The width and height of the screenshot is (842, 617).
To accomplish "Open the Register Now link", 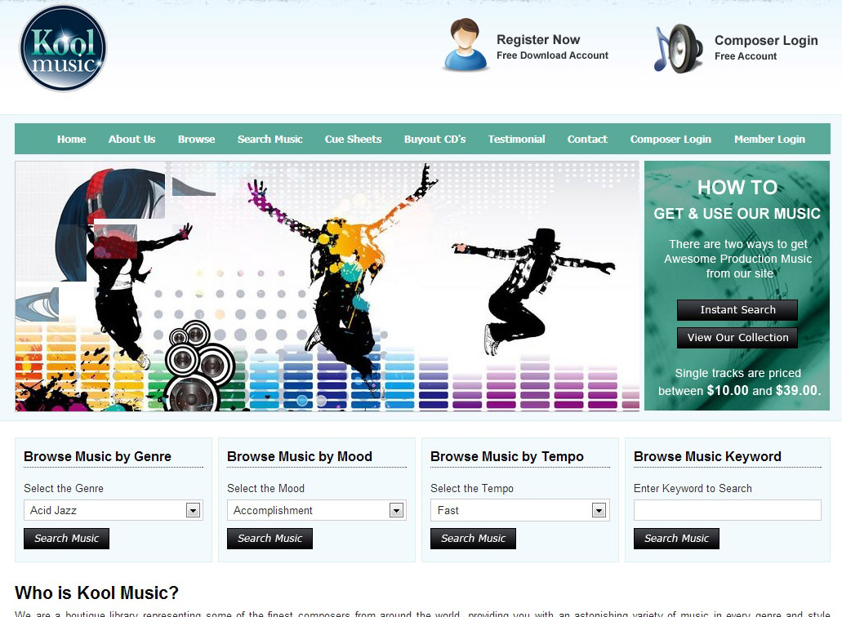I will coord(538,40).
